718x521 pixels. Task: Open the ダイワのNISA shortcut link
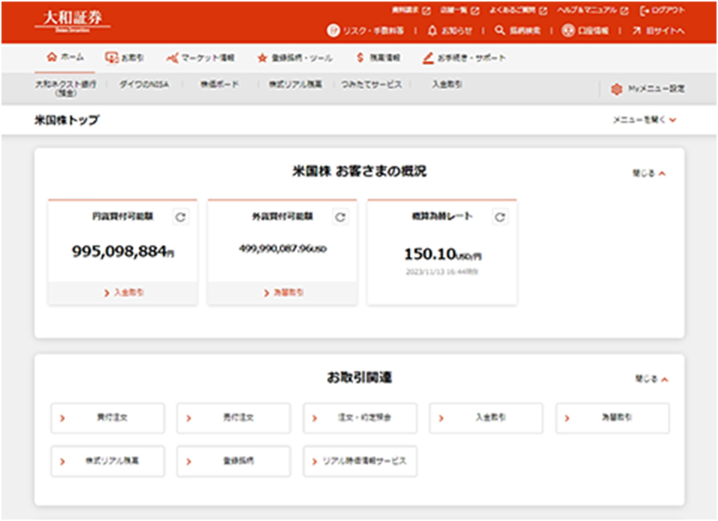144,85
